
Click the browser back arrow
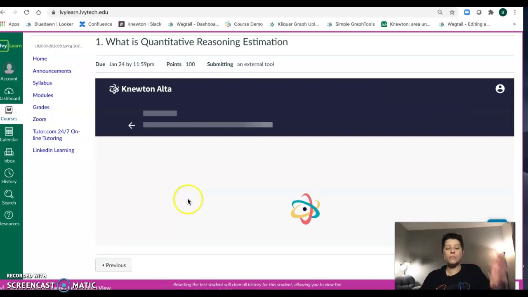coord(3,12)
